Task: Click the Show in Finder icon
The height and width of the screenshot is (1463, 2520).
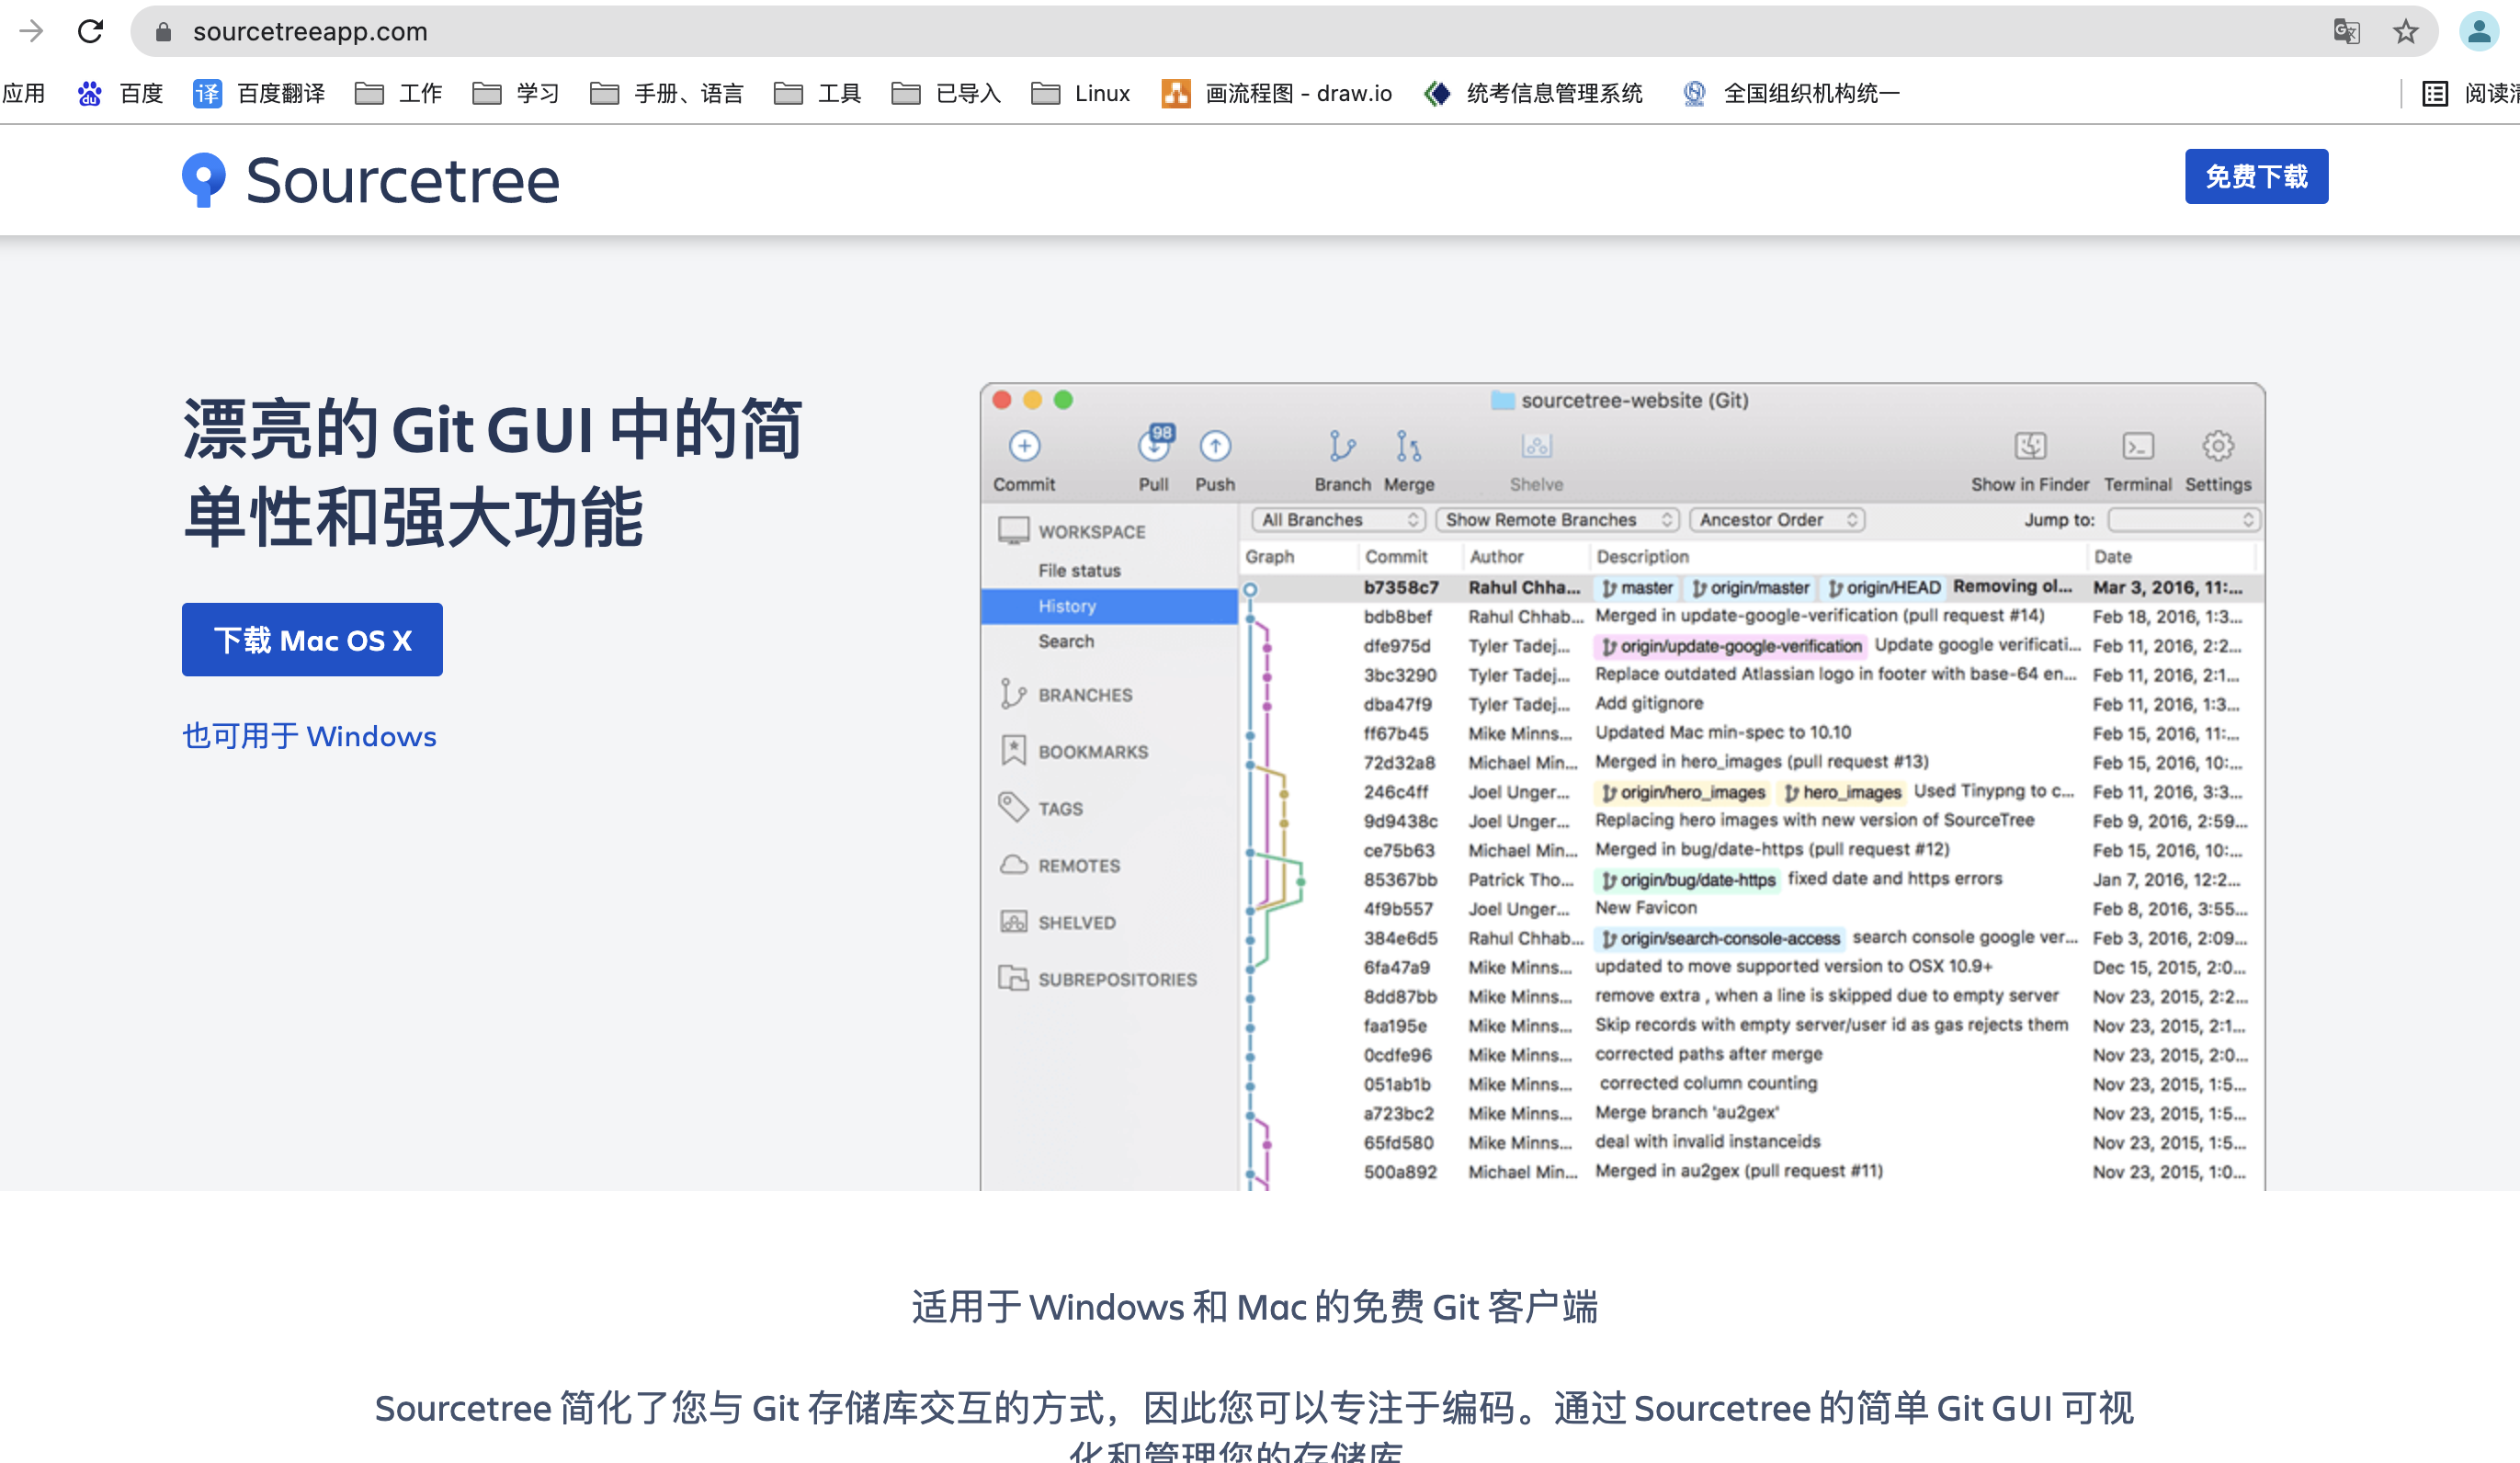Action: [2030, 447]
